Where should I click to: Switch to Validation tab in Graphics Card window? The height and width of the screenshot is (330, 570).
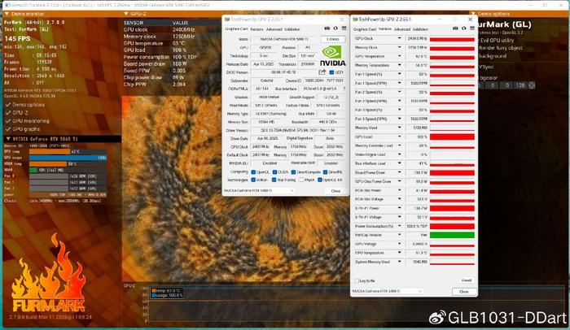click(x=292, y=29)
